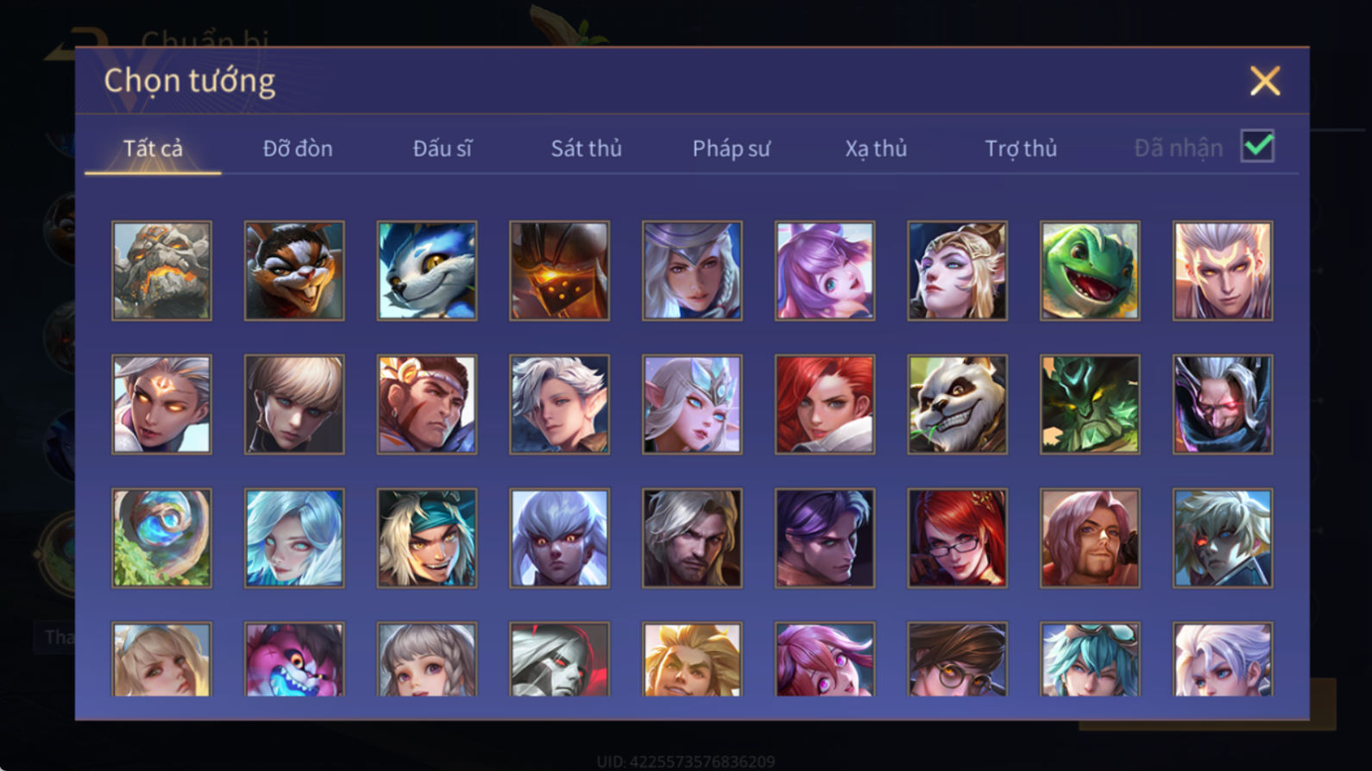This screenshot has height=771, width=1372.
Task: Switch to the Pháp sư tab
Action: (x=731, y=148)
